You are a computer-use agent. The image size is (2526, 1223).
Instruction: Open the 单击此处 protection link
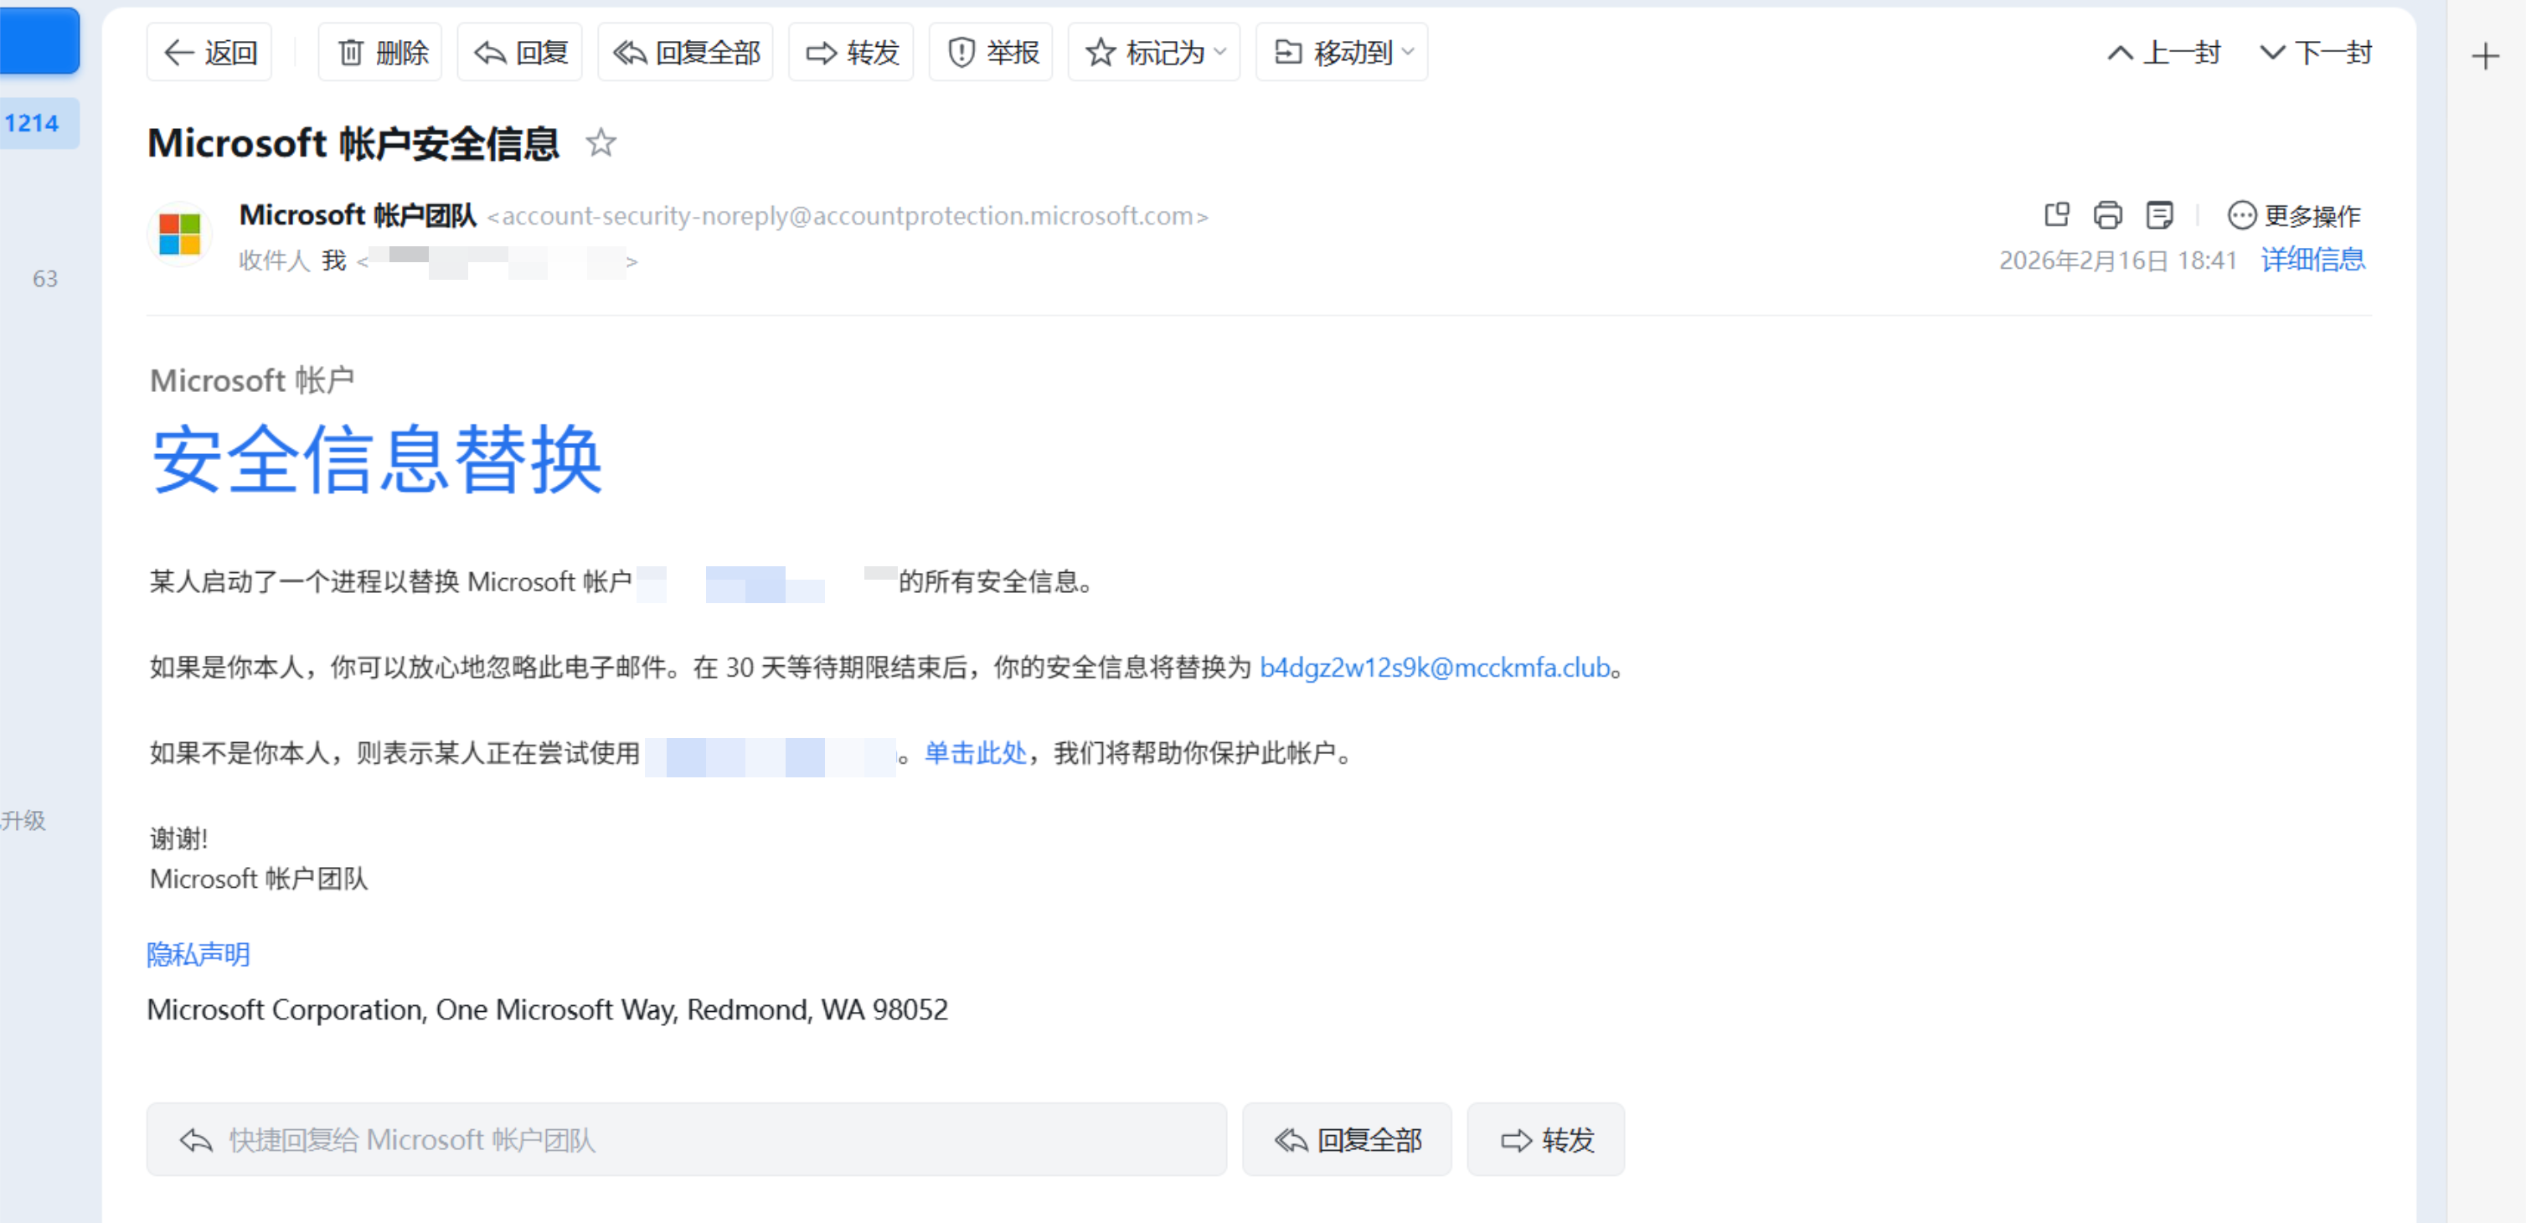974,753
